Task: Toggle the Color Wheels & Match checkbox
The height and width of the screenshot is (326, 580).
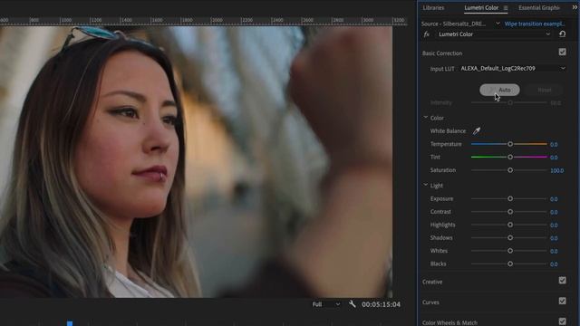Action: click(x=562, y=321)
